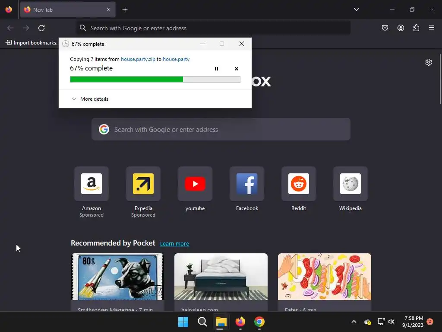
Task: Open File Explorer from taskbar
Action: (221, 322)
